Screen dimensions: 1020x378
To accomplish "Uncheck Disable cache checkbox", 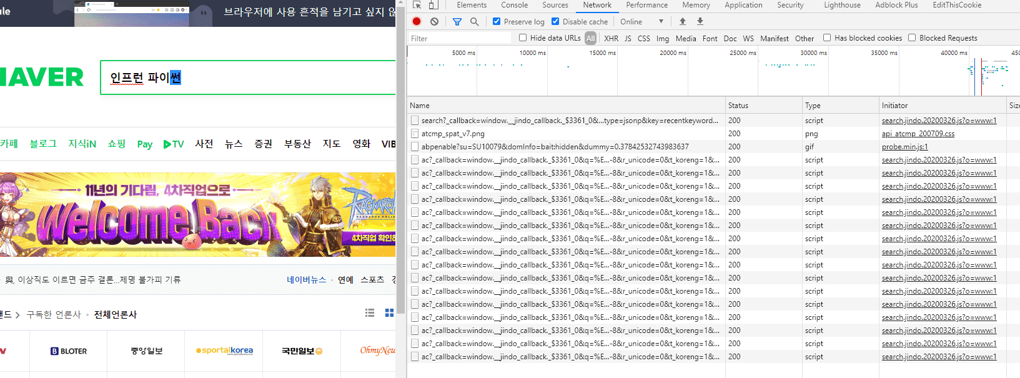I will tap(555, 21).
